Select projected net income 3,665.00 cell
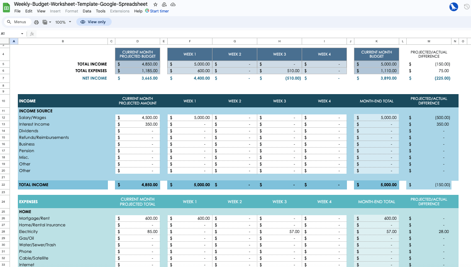Viewport: 471px width, 267px height. (x=138, y=78)
